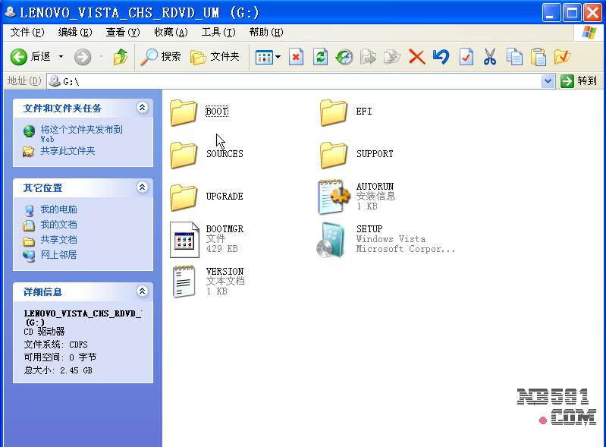The height and width of the screenshot is (447, 606).
Task: Open the 后退 history dropdown arrow
Action: 61,57
